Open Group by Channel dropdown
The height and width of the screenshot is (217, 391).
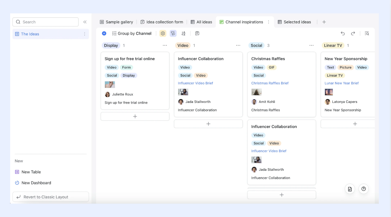132,33
